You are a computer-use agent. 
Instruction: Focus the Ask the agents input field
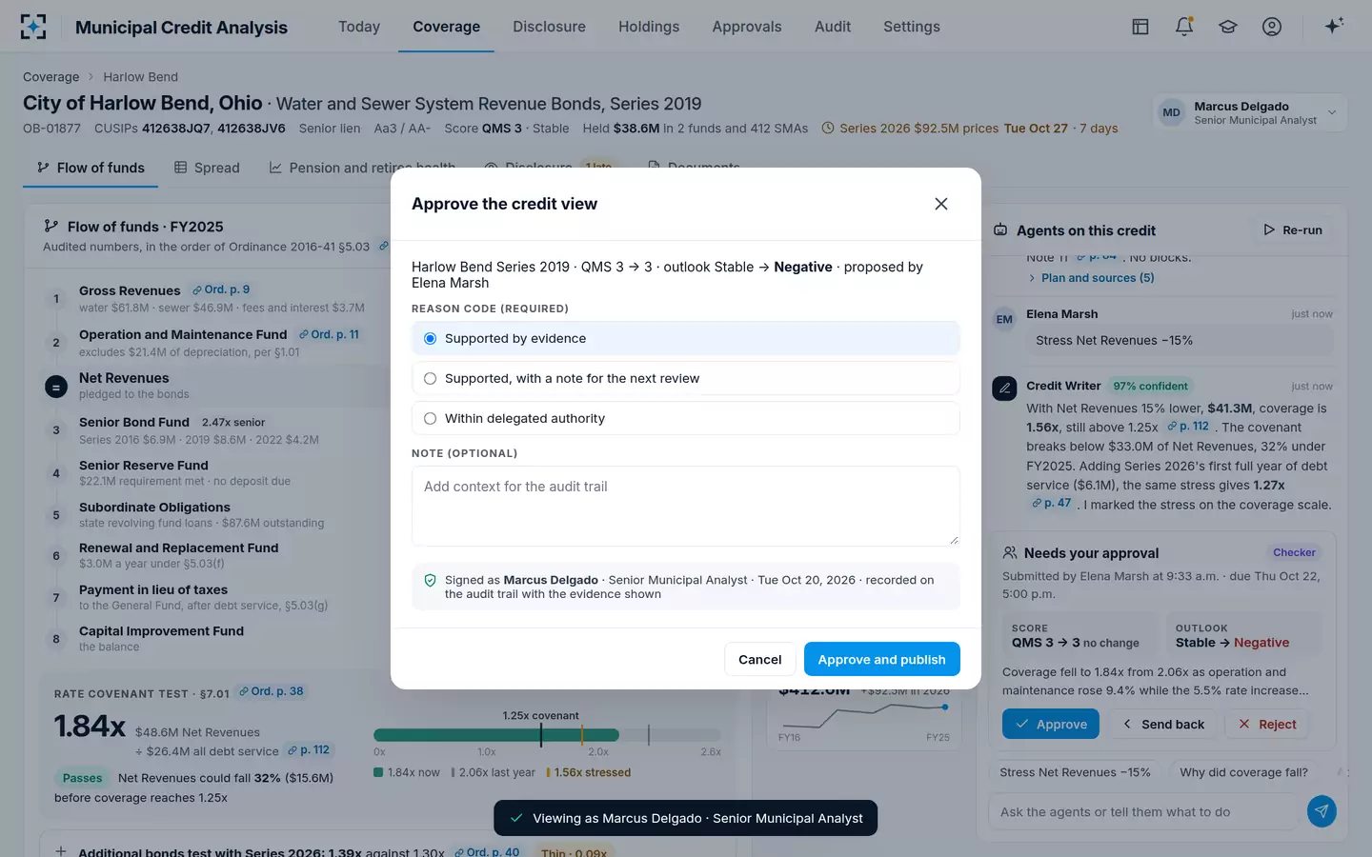coord(1144,812)
